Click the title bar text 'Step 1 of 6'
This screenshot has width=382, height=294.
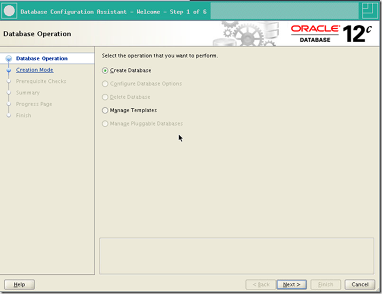pos(188,12)
